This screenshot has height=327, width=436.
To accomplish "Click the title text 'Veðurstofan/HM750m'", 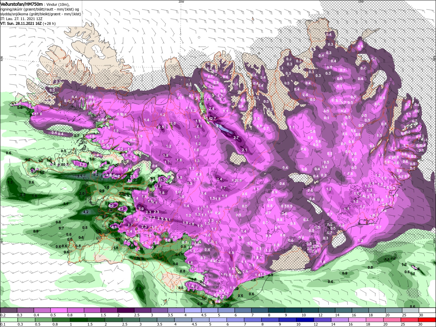I will (21, 4).
